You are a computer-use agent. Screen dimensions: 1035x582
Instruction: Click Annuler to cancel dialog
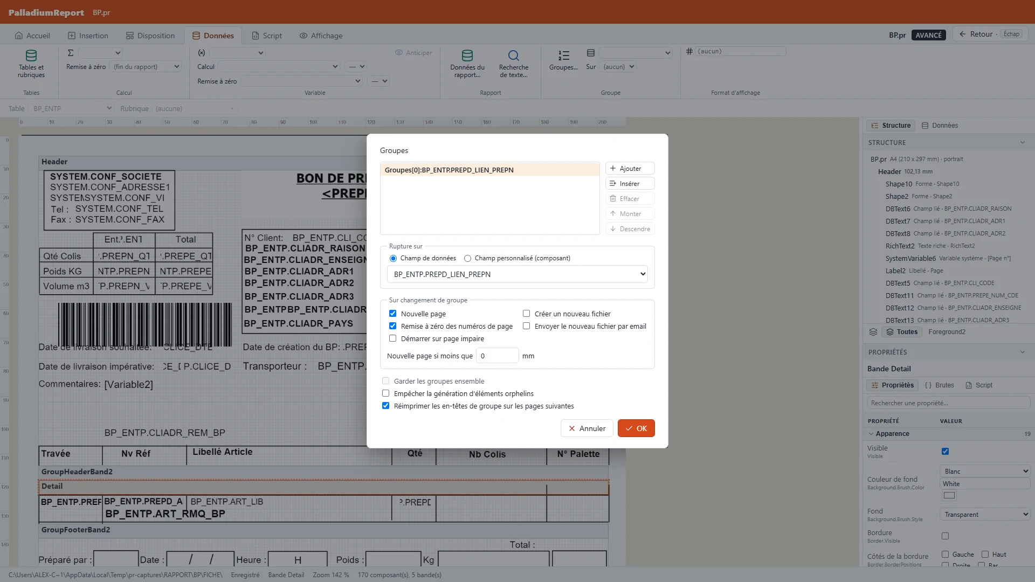587,428
